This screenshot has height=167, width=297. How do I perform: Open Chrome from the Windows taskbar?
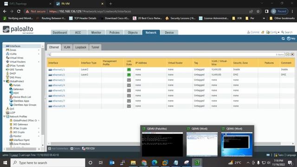pos(144,163)
